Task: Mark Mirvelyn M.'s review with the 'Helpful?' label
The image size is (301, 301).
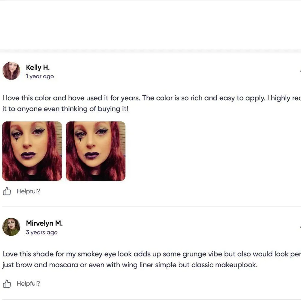Action: [28, 284]
